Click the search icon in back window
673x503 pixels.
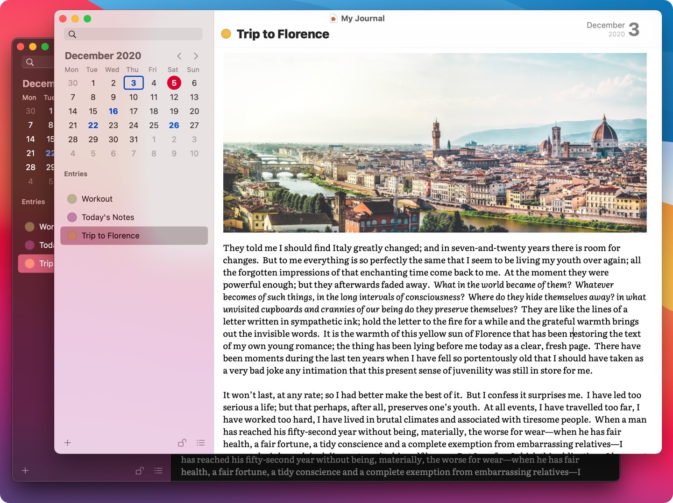point(30,62)
